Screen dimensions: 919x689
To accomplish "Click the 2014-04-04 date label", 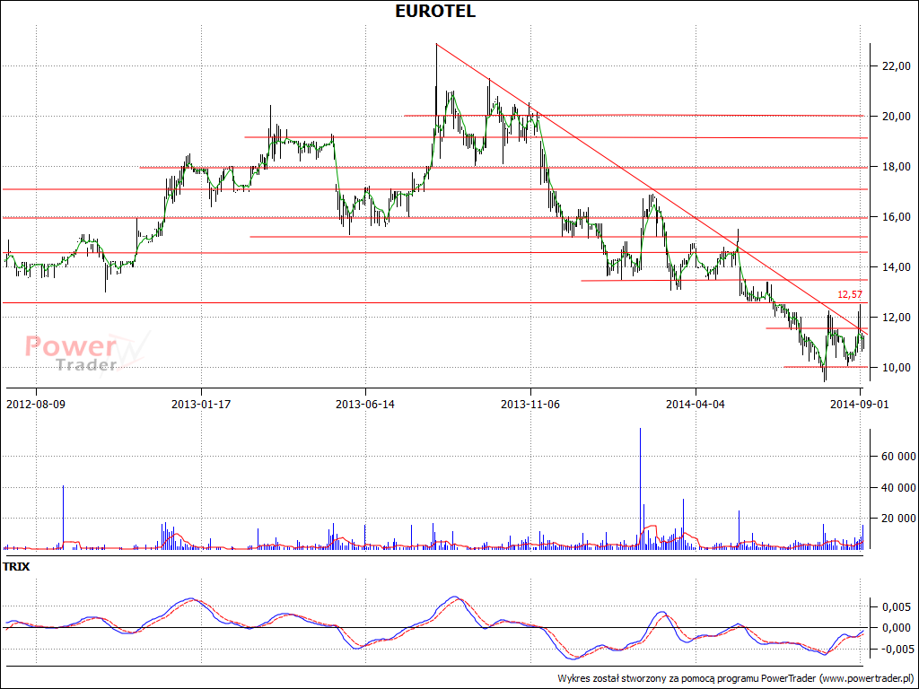I will 696,405.
